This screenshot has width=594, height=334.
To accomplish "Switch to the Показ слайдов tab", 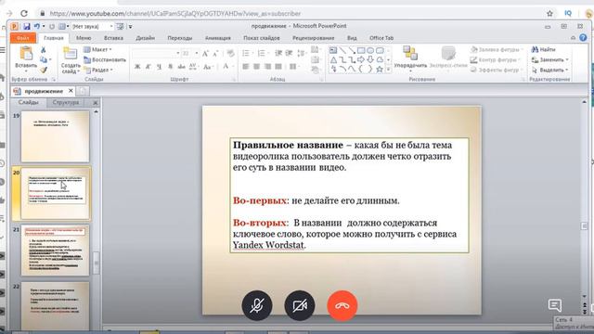I will coord(262,38).
